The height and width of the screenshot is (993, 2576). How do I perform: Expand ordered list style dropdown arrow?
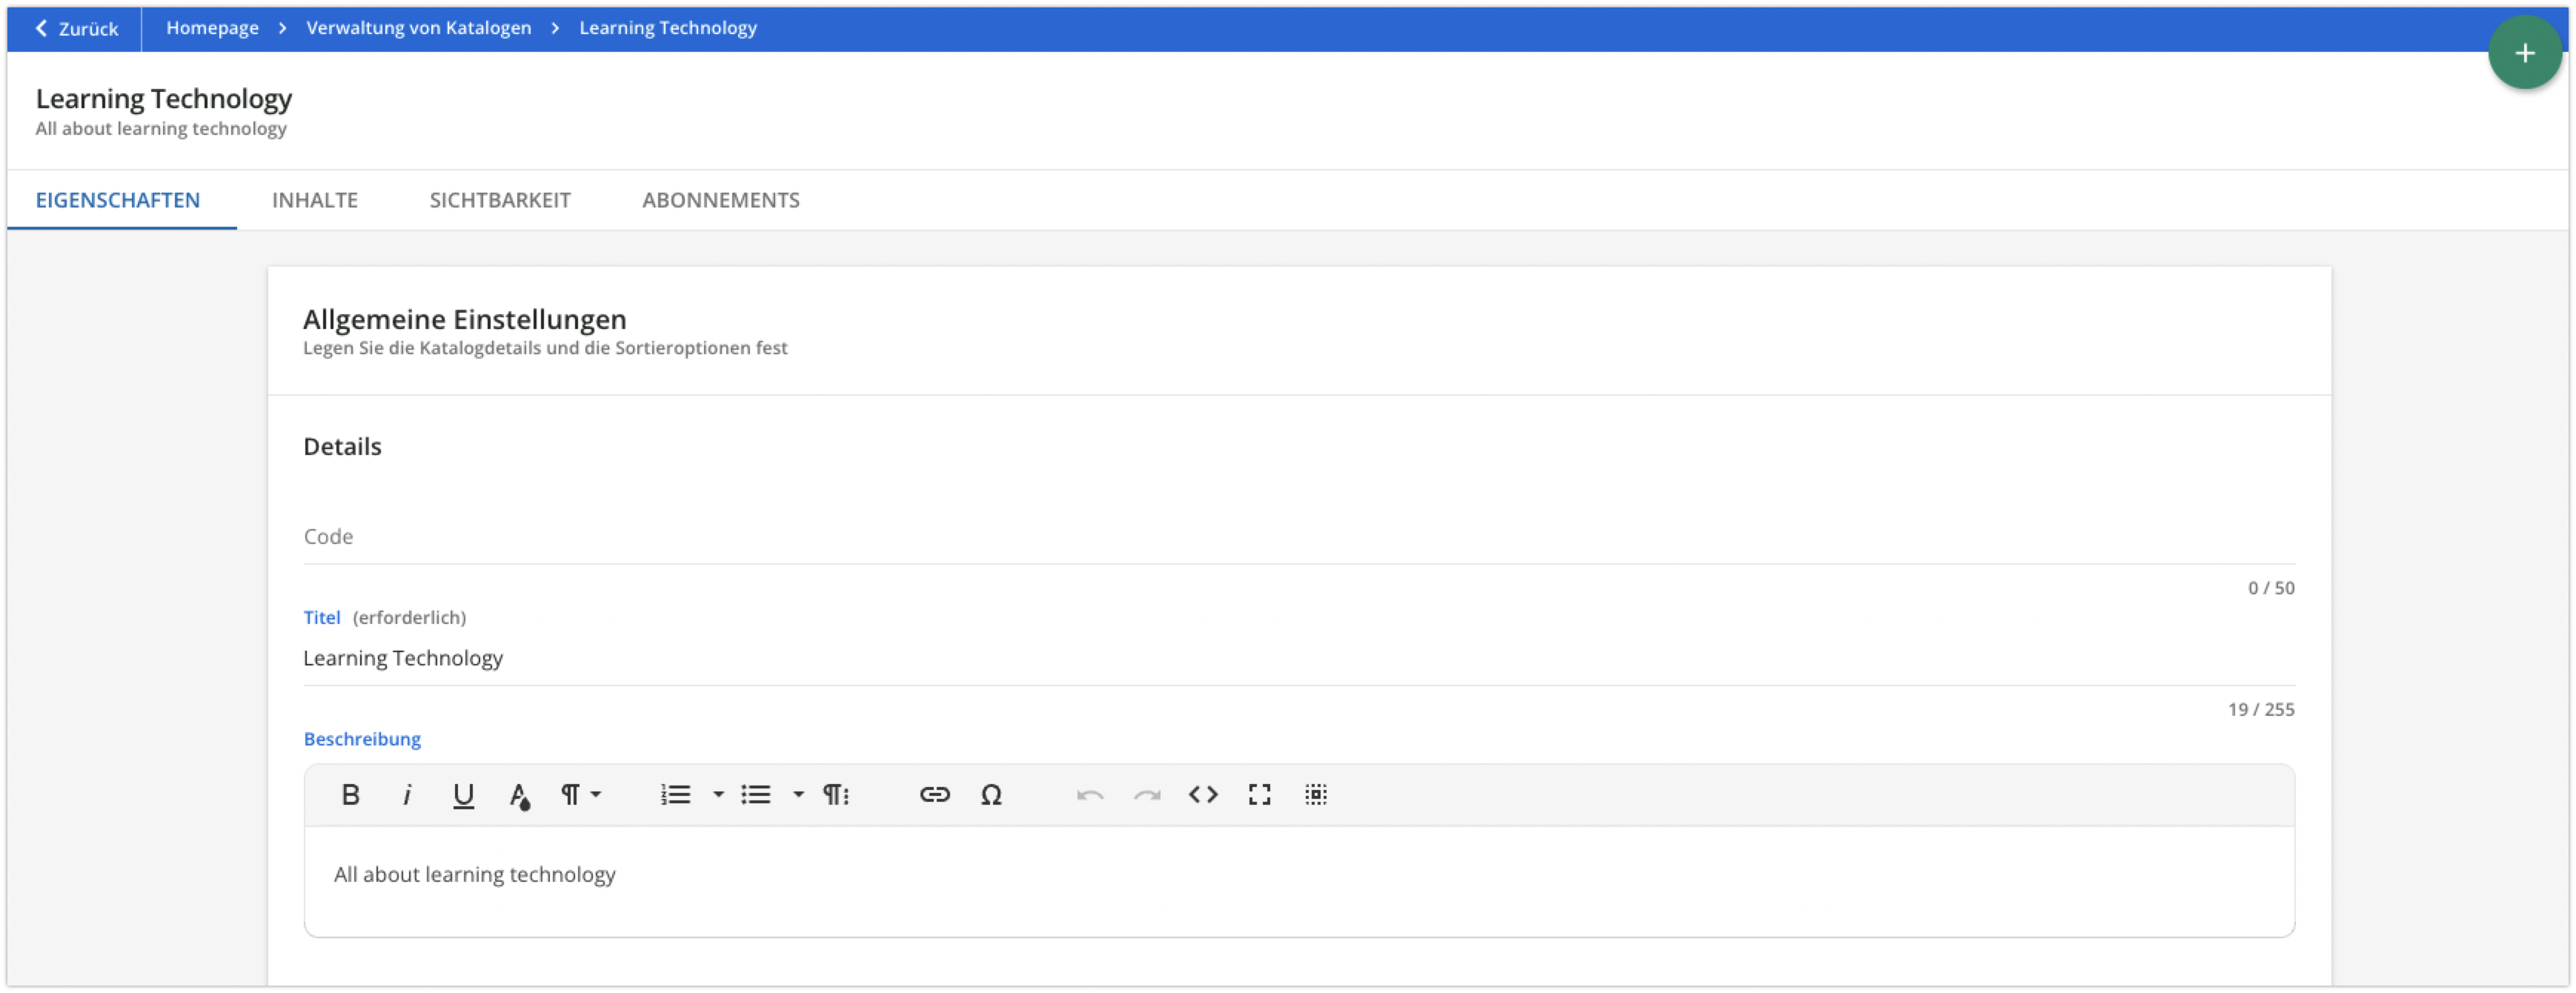click(718, 795)
